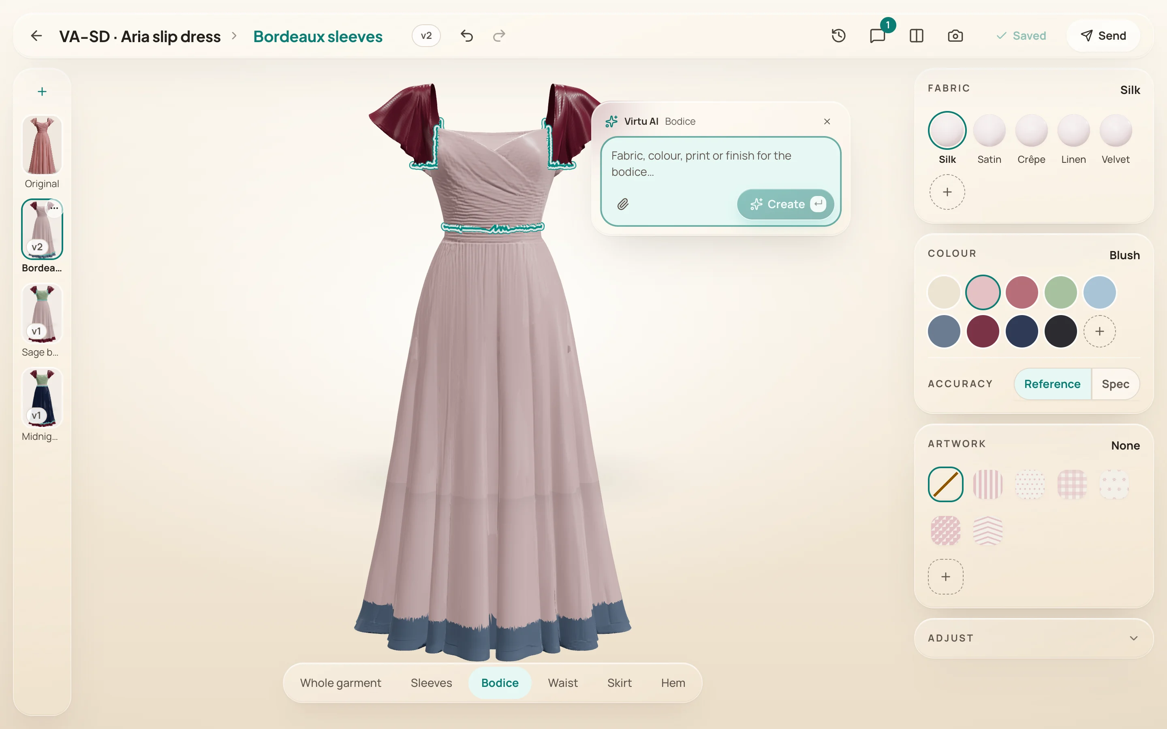Pick the black colour swatch
The image size is (1167, 729).
tap(1060, 331)
